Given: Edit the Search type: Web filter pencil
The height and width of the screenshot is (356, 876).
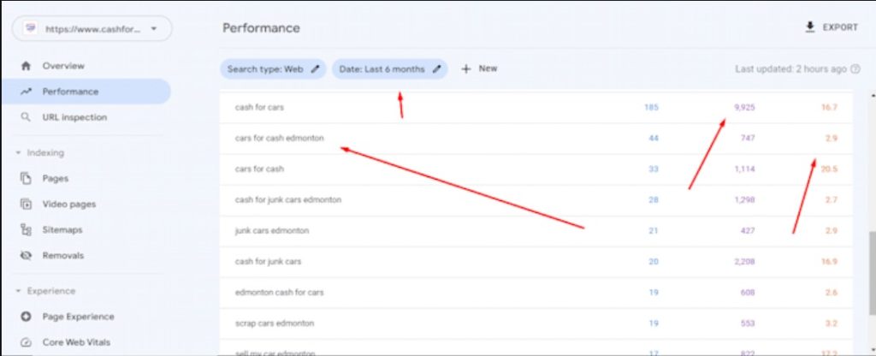Looking at the screenshot, I should [316, 69].
